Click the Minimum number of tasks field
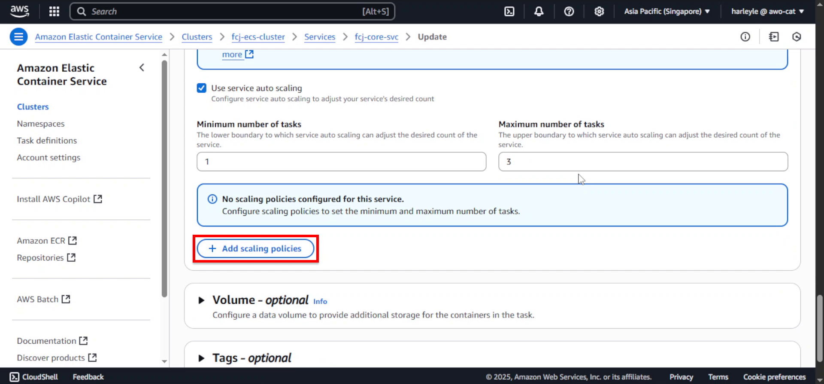This screenshot has height=384, width=824. coord(341,162)
